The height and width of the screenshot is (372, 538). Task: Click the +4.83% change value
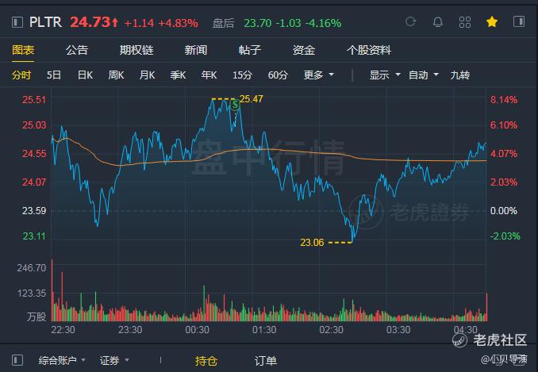coord(178,23)
